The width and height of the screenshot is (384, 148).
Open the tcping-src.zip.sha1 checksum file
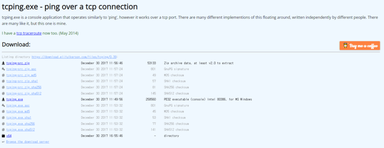point(22,81)
